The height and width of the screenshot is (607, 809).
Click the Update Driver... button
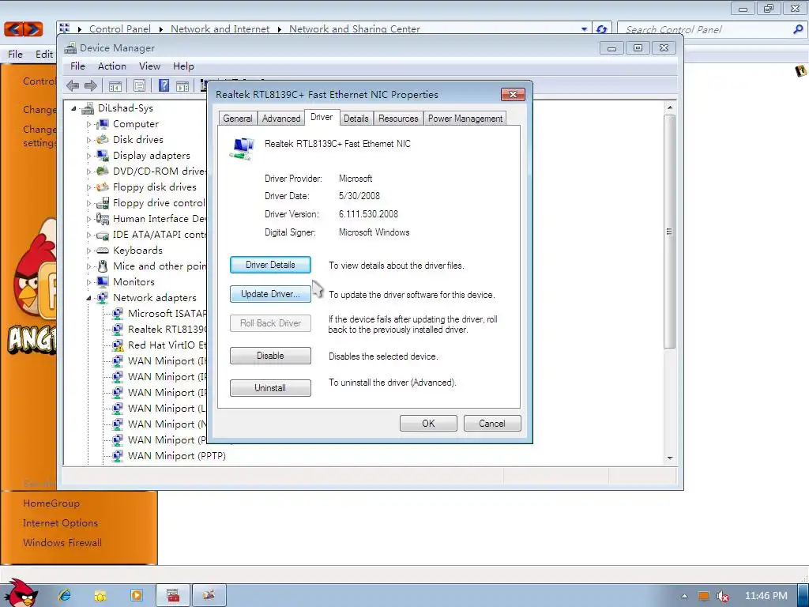point(270,294)
